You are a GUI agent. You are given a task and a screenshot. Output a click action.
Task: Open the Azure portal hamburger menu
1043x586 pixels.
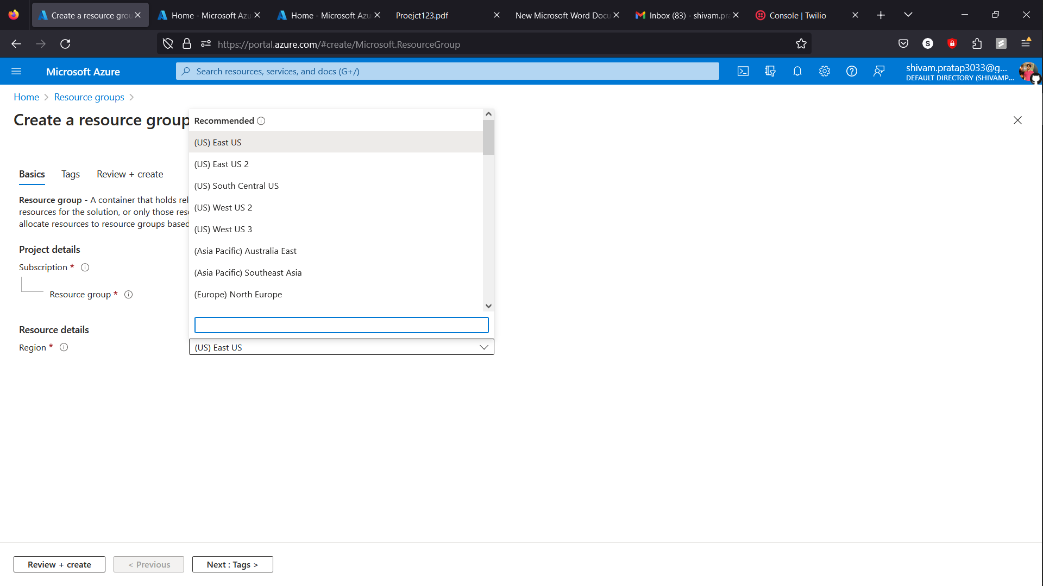(17, 71)
